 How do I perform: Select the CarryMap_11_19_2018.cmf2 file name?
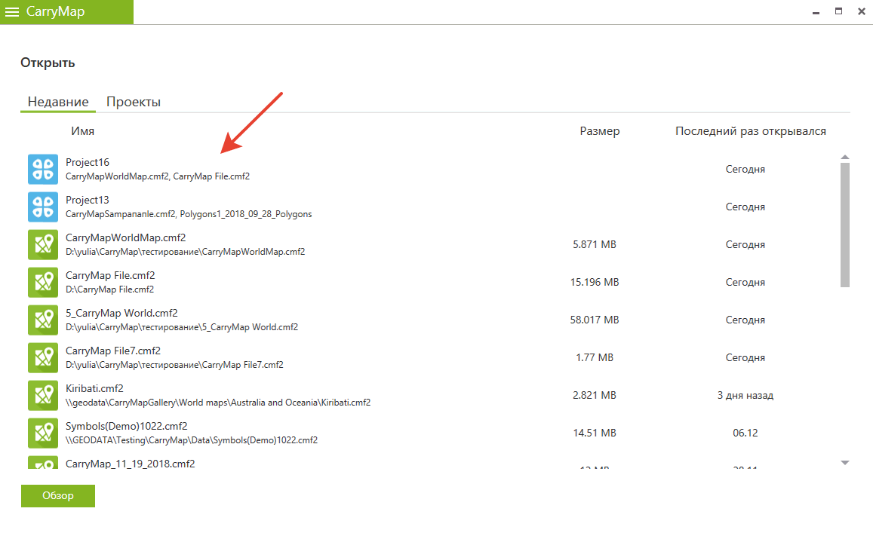pos(131,464)
